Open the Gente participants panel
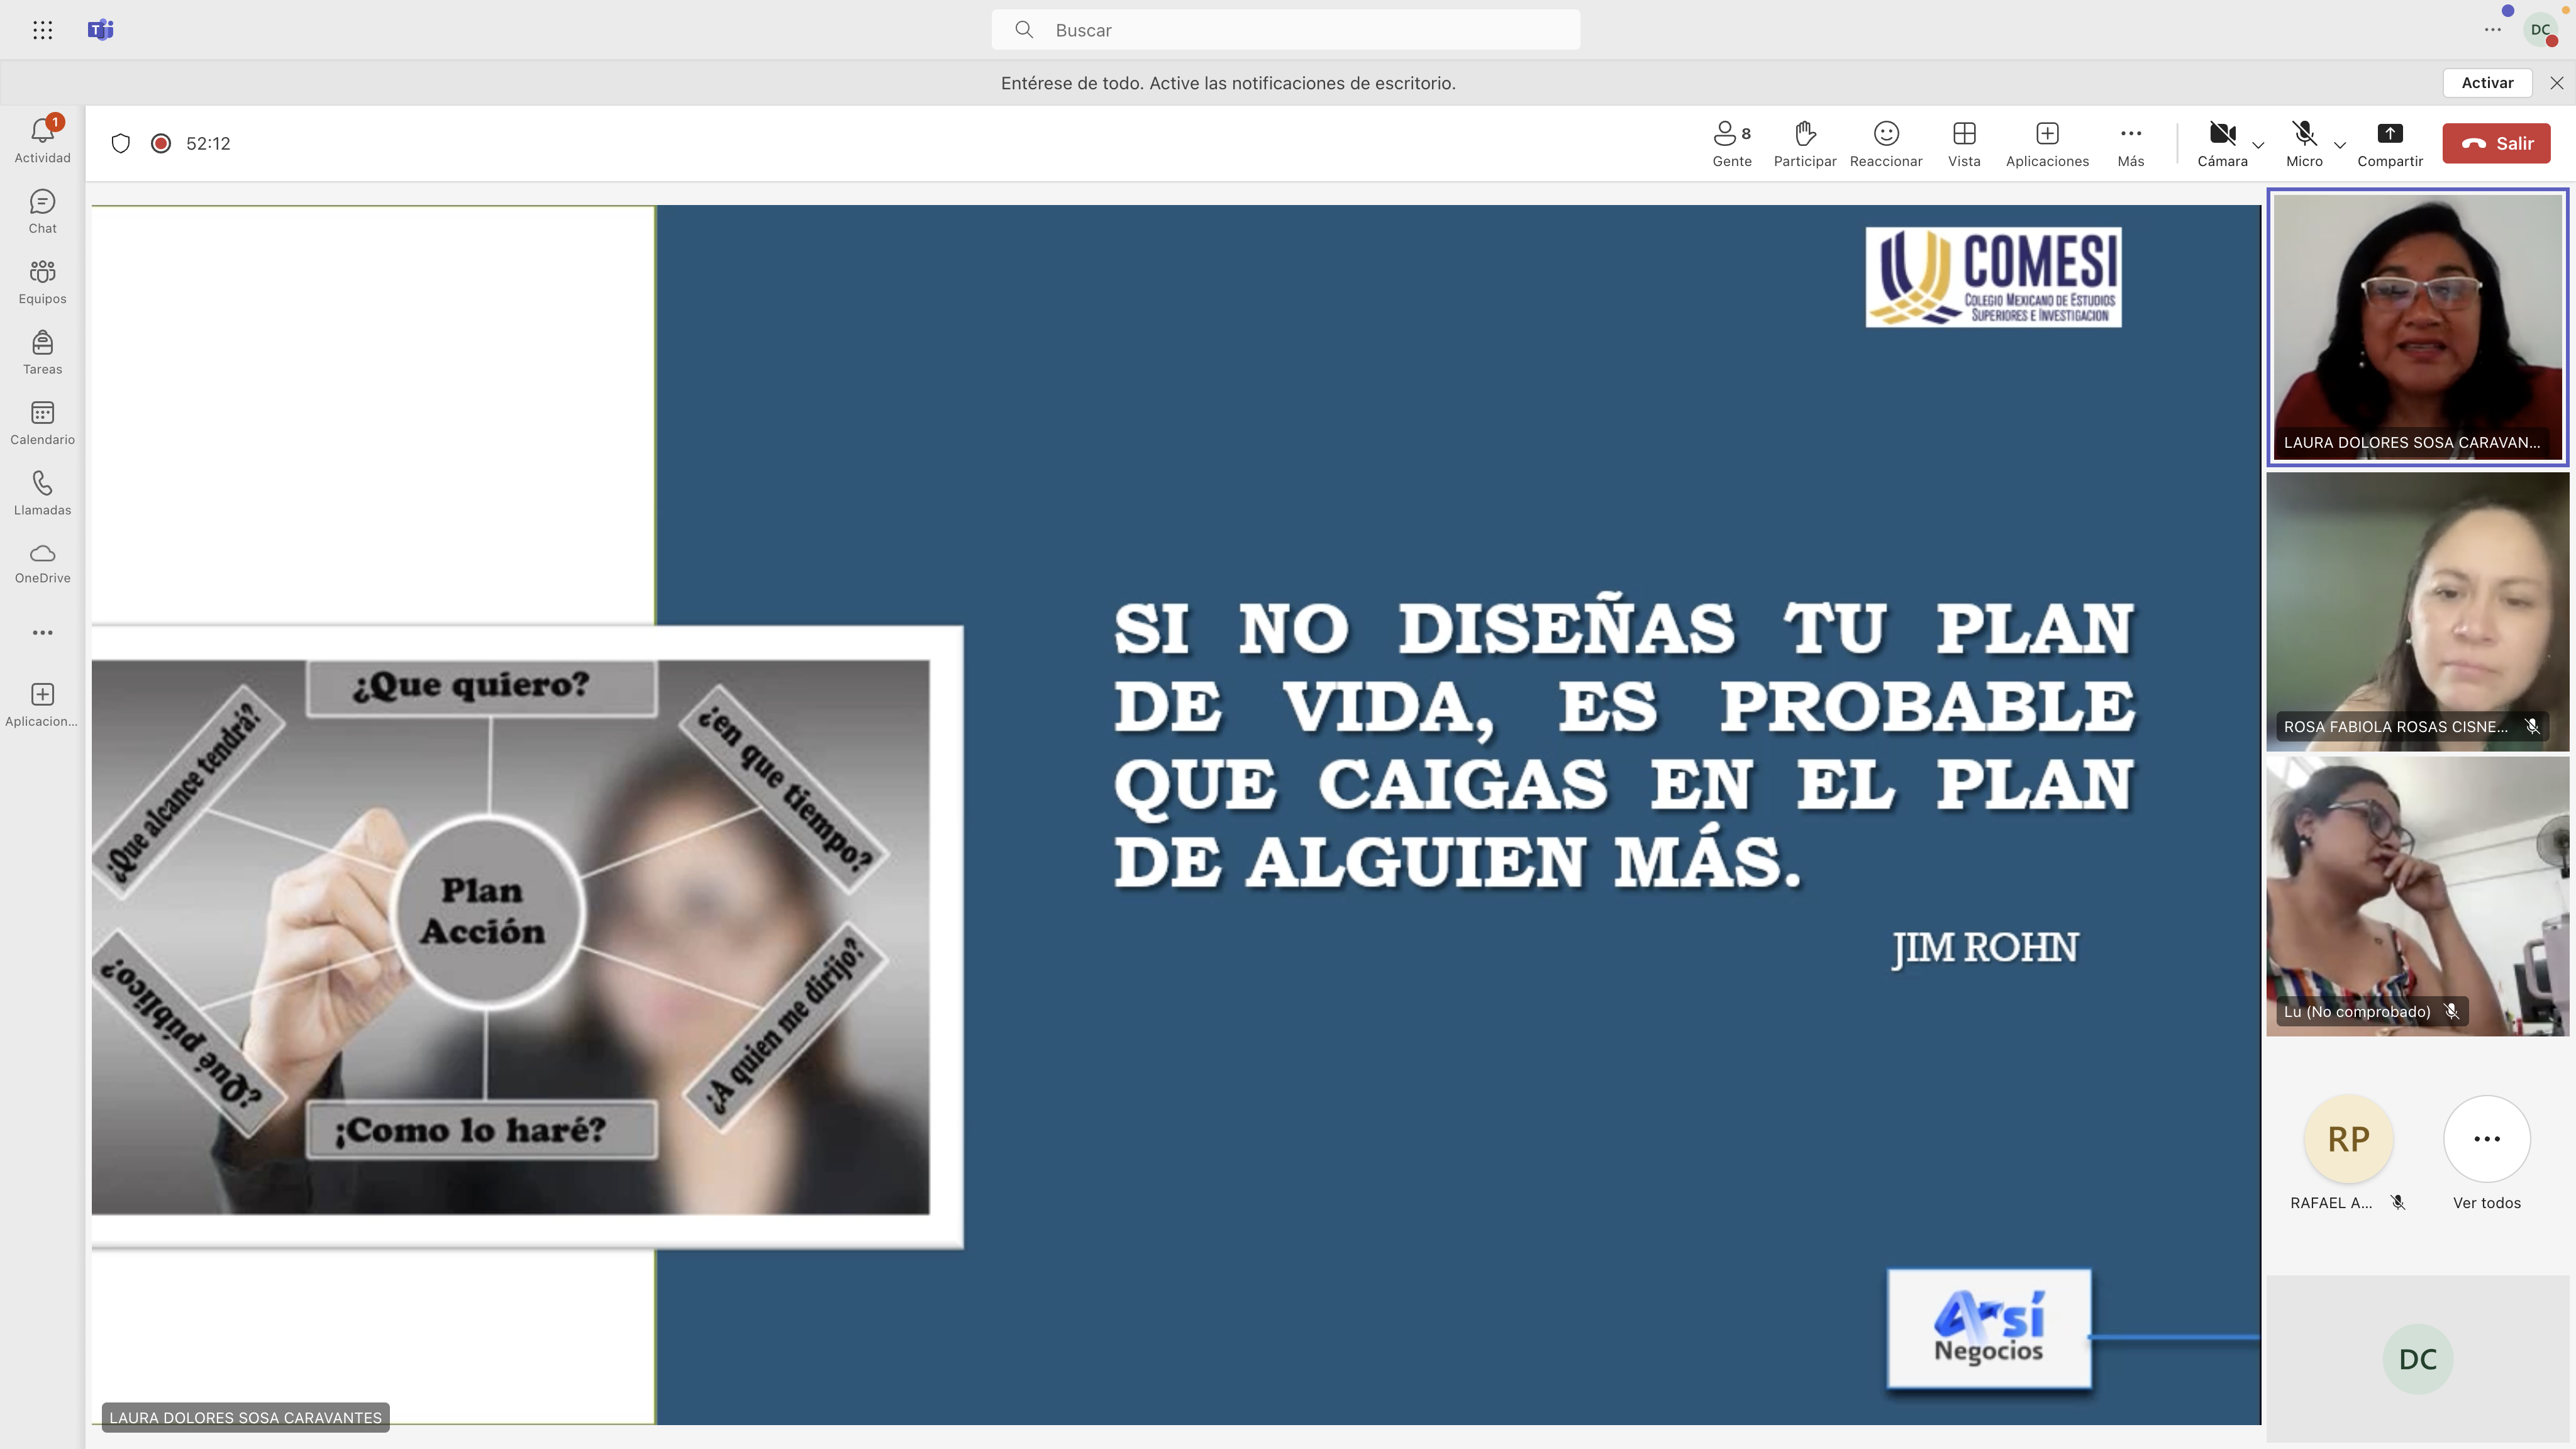 pyautogui.click(x=1731, y=144)
